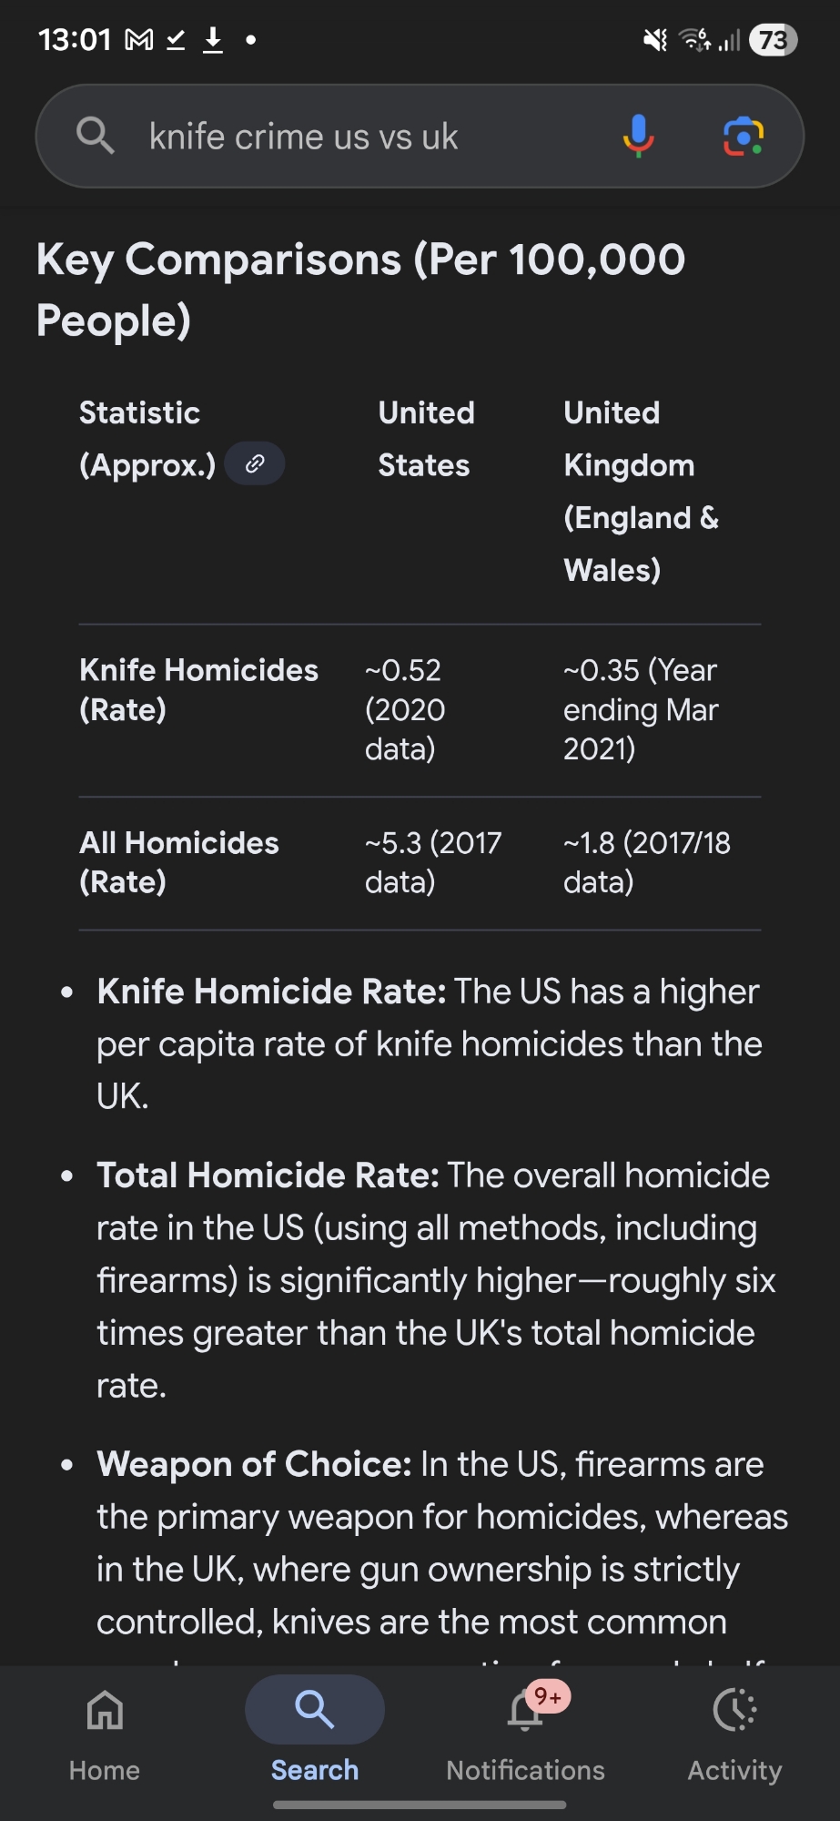Tap the download icon in status bar

[x=212, y=40]
